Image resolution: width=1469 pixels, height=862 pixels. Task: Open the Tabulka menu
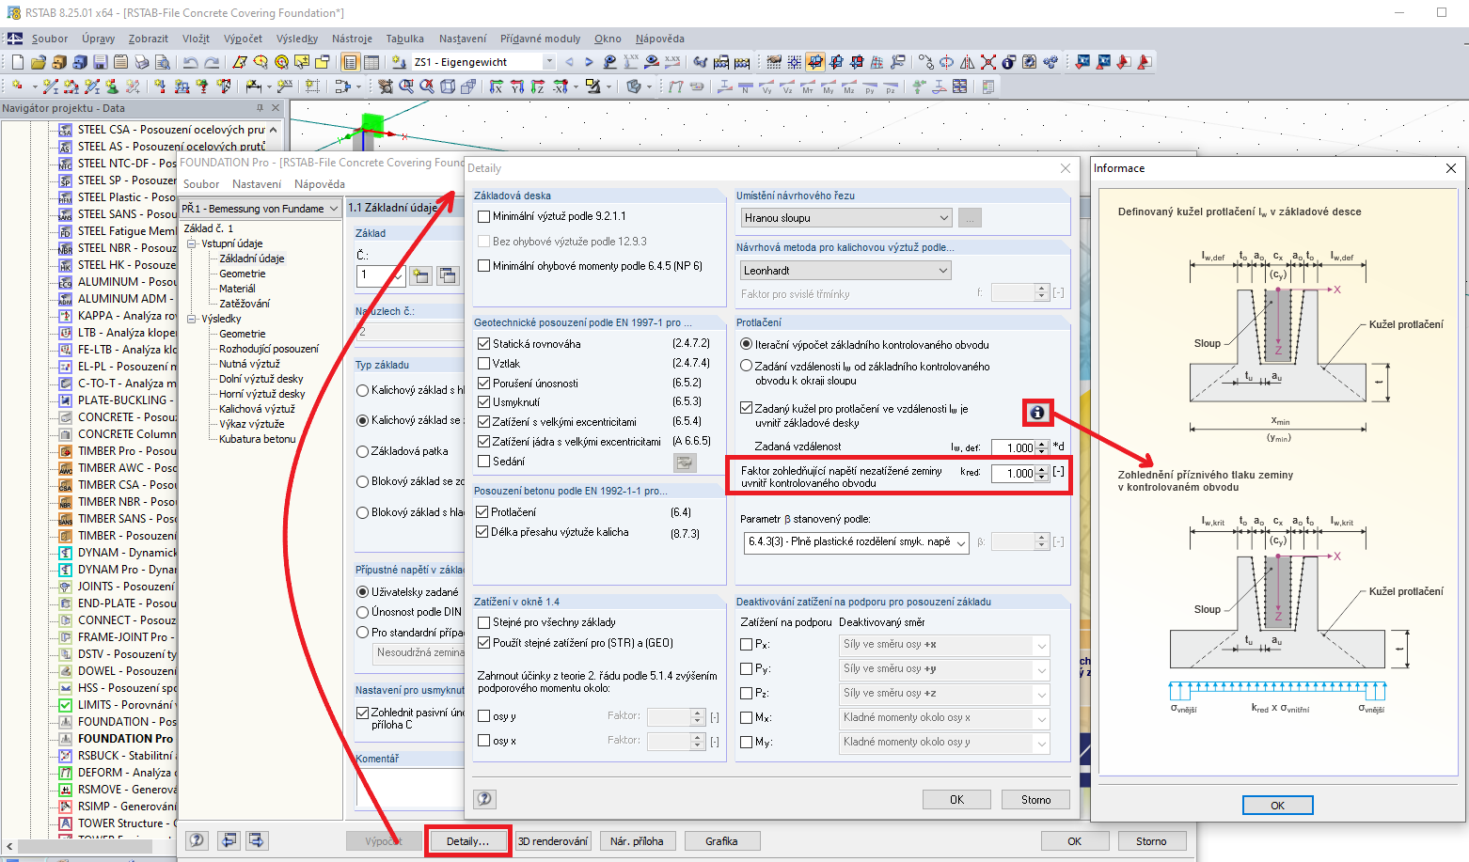(404, 39)
